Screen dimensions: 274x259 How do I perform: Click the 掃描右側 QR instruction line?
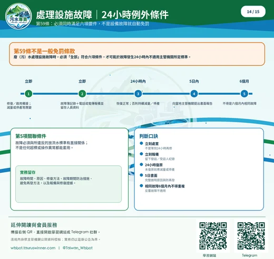(x=55, y=232)
